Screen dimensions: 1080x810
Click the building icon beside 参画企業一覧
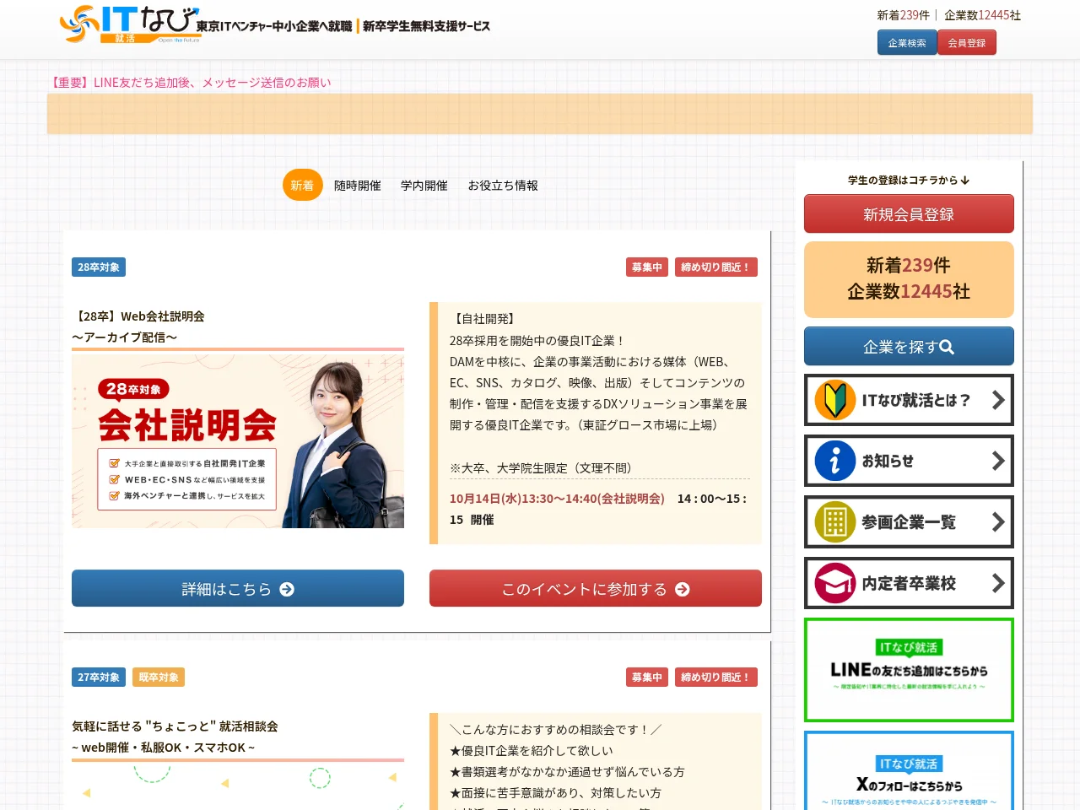835,522
